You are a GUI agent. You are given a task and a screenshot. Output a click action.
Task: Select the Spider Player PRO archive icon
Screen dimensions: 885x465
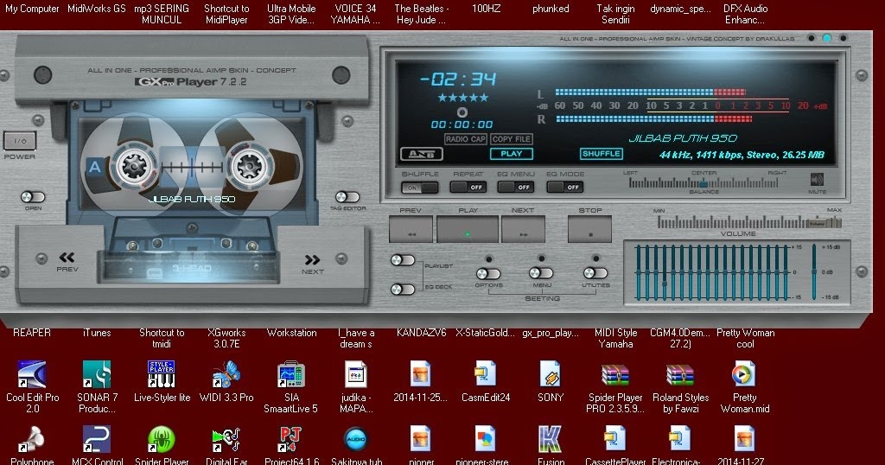(x=615, y=374)
